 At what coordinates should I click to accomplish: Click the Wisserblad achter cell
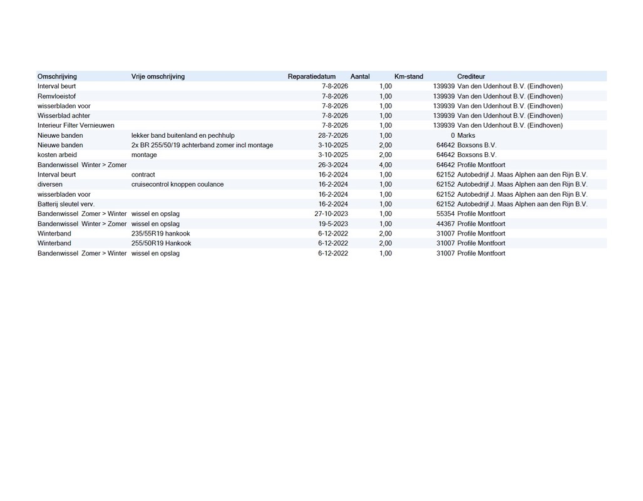pyautogui.click(x=64, y=116)
